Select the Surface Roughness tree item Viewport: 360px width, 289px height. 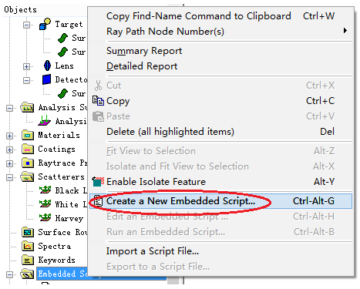(x=62, y=232)
